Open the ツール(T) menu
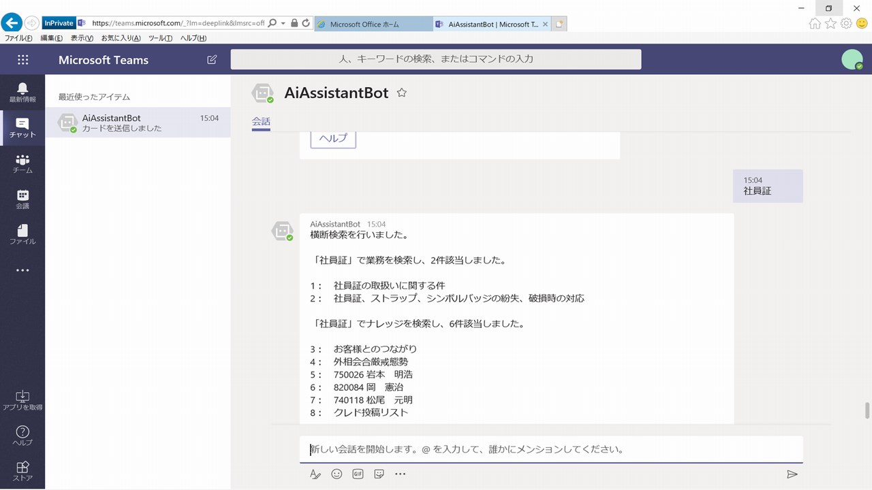The image size is (872, 490). click(160, 38)
